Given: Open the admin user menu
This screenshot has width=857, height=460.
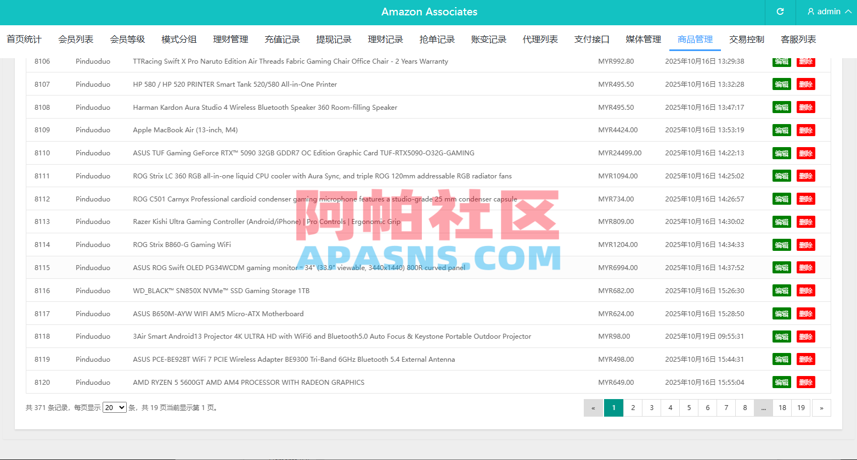Looking at the screenshot, I should pos(829,12).
